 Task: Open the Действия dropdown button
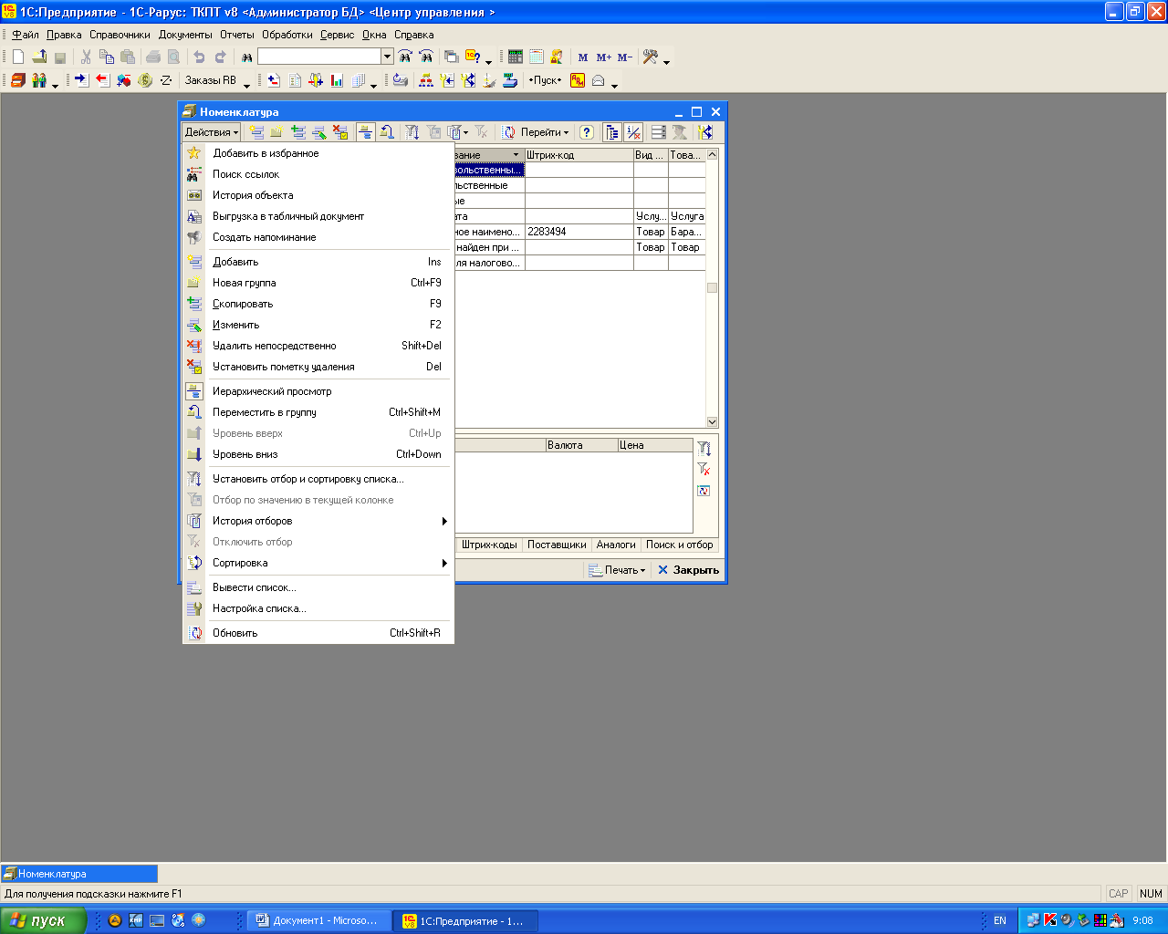(x=211, y=132)
